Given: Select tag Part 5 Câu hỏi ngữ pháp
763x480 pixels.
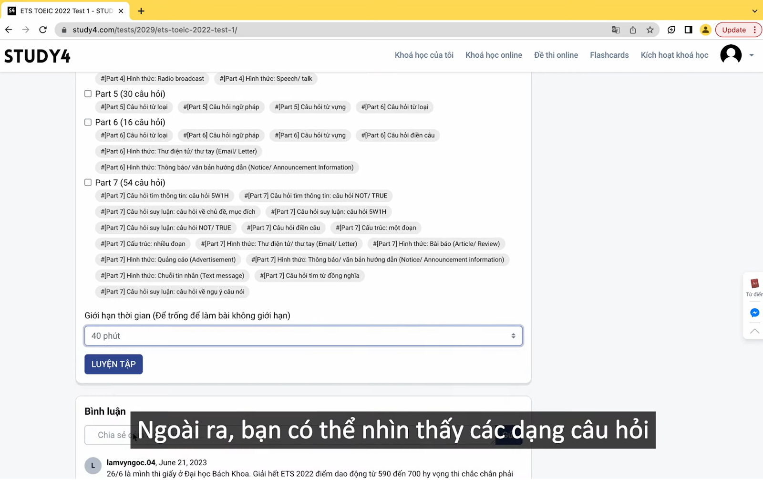Looking at the screenshot, I should (x=221, y=107).
